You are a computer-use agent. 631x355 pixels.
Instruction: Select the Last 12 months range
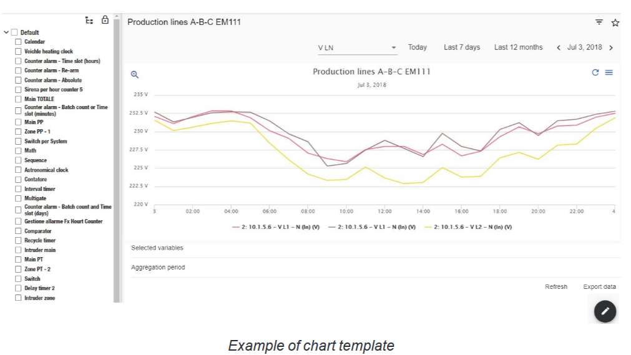pyautogui.click(x=518, y=47)
